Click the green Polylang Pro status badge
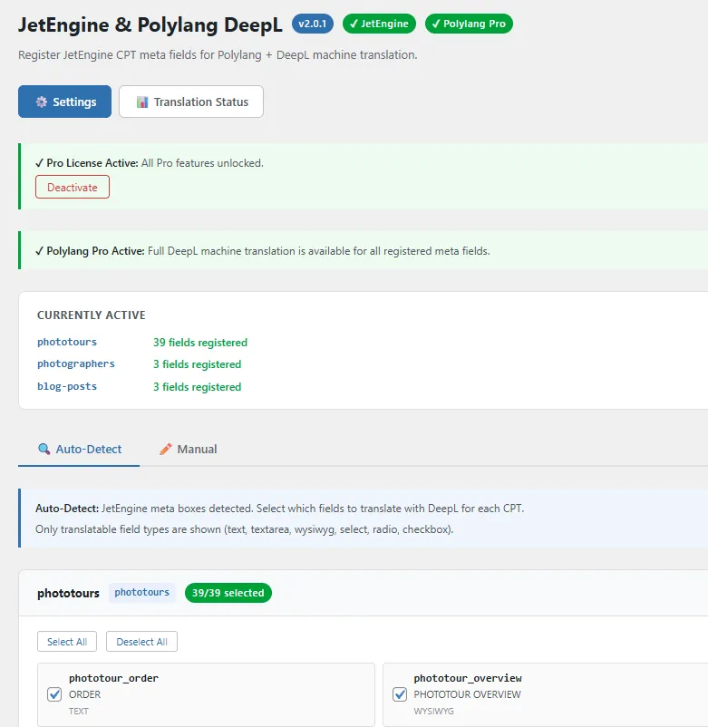708x727 pixels. [x=469, y=24]
